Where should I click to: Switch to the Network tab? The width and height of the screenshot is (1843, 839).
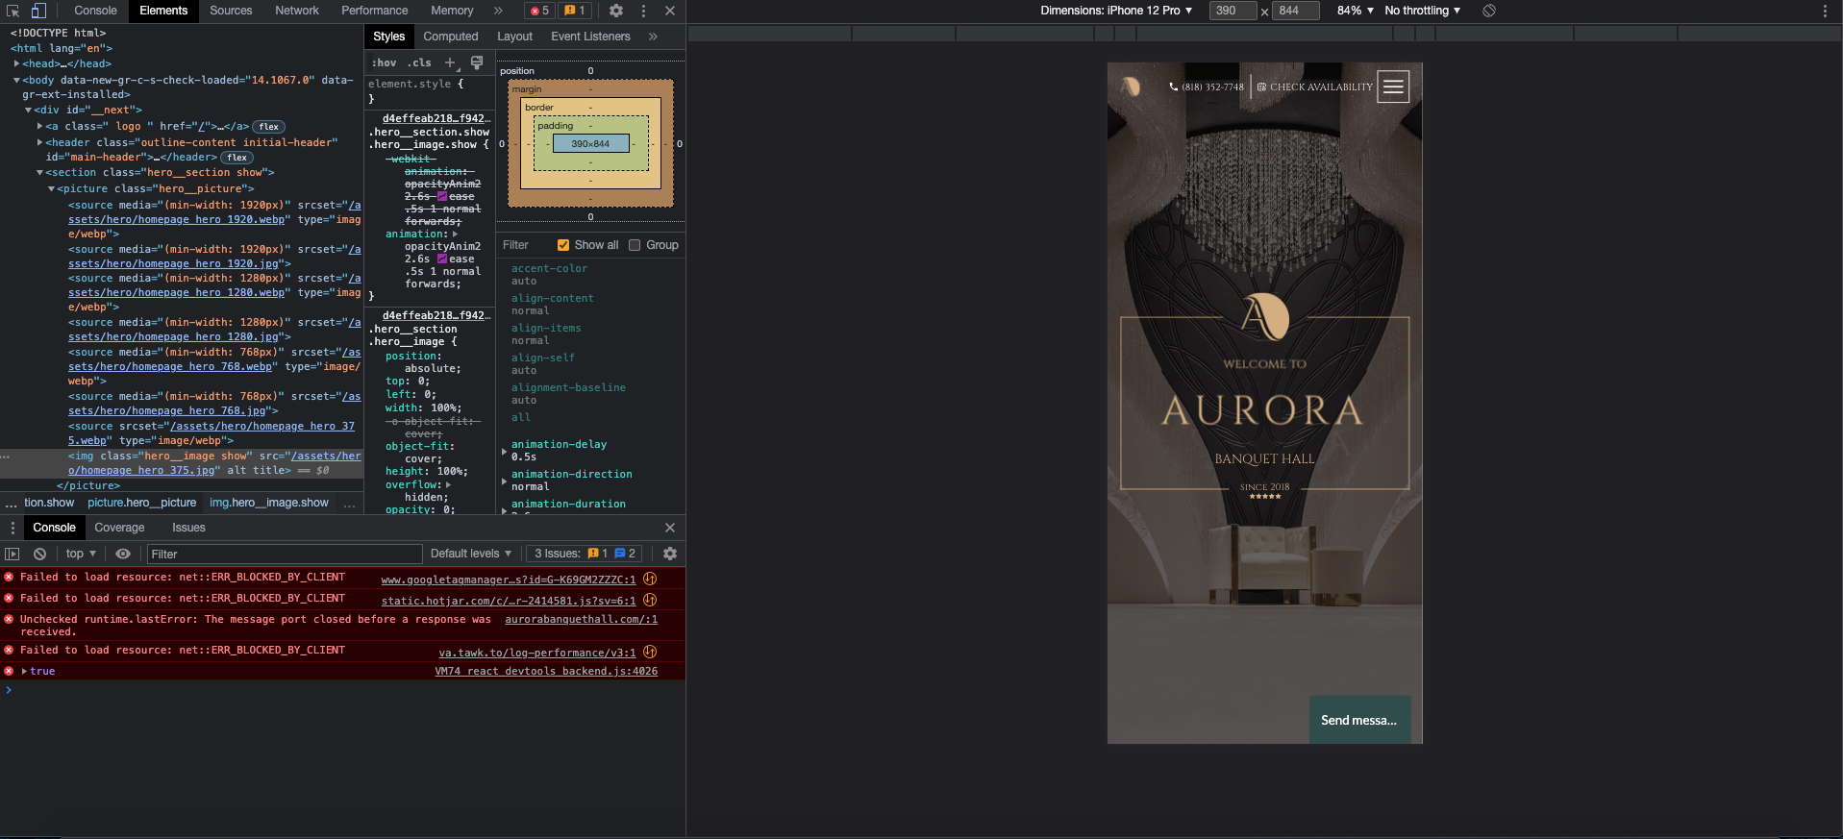[x=296, y=11]
